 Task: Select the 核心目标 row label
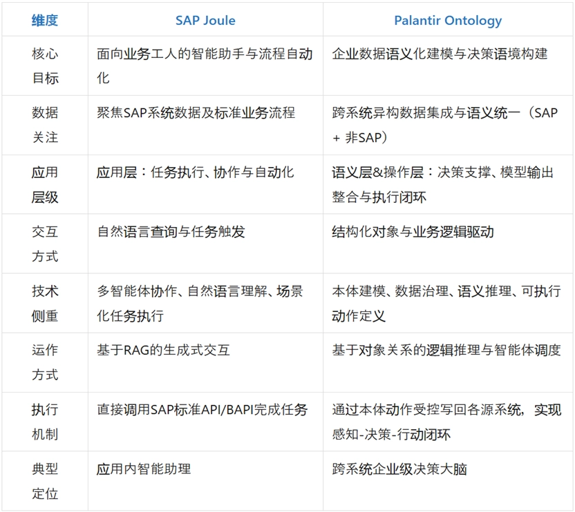45,66
